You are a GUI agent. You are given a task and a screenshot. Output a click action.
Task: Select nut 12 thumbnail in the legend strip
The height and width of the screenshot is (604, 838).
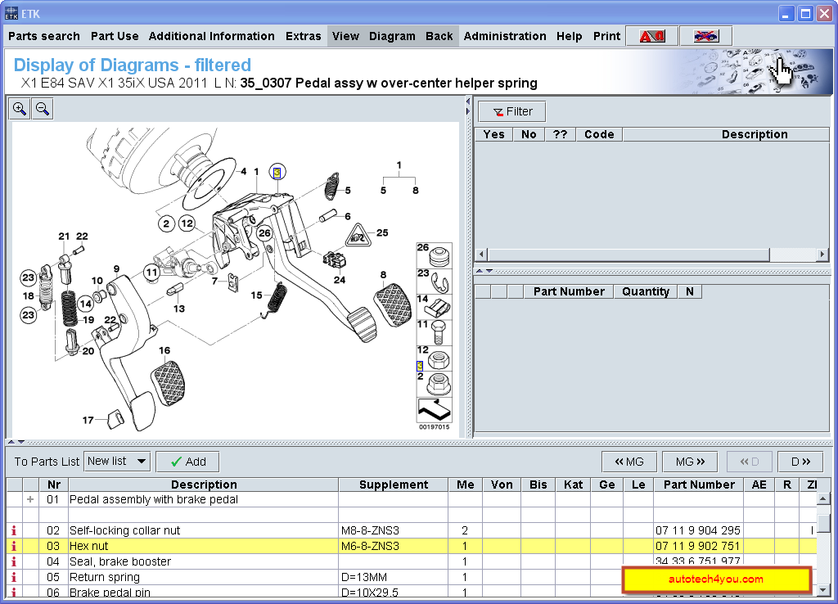click(x=434, y=358)
